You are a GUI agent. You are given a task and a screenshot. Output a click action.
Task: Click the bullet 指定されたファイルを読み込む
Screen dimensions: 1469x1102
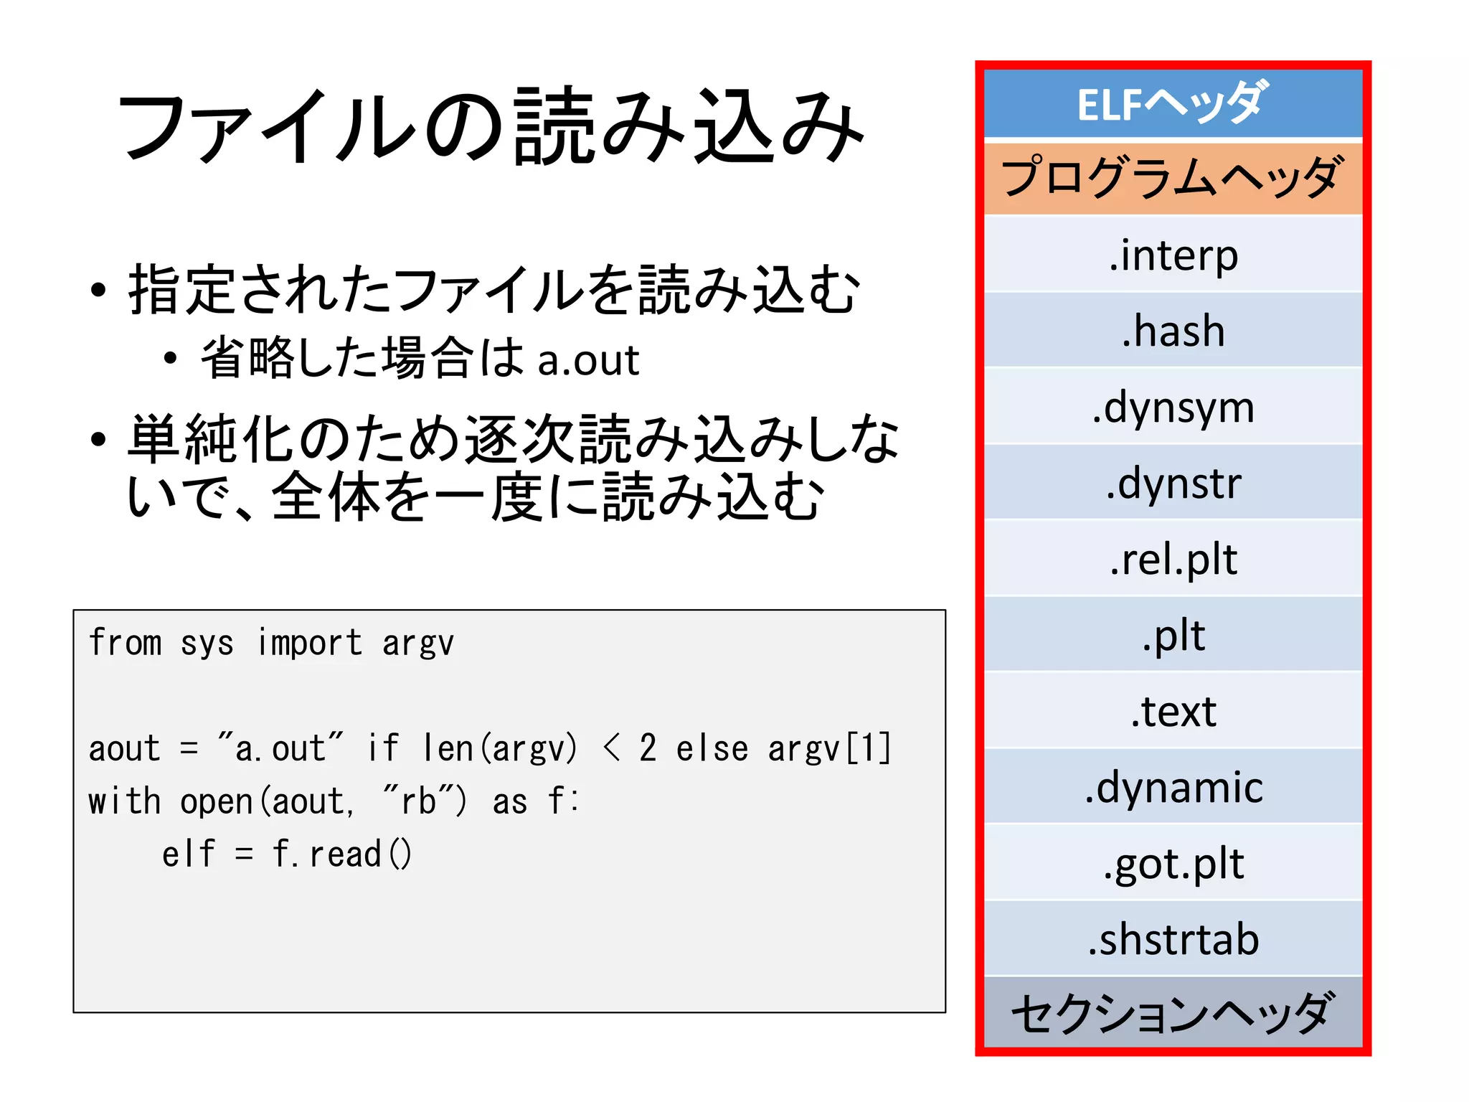tap(493, 290)
